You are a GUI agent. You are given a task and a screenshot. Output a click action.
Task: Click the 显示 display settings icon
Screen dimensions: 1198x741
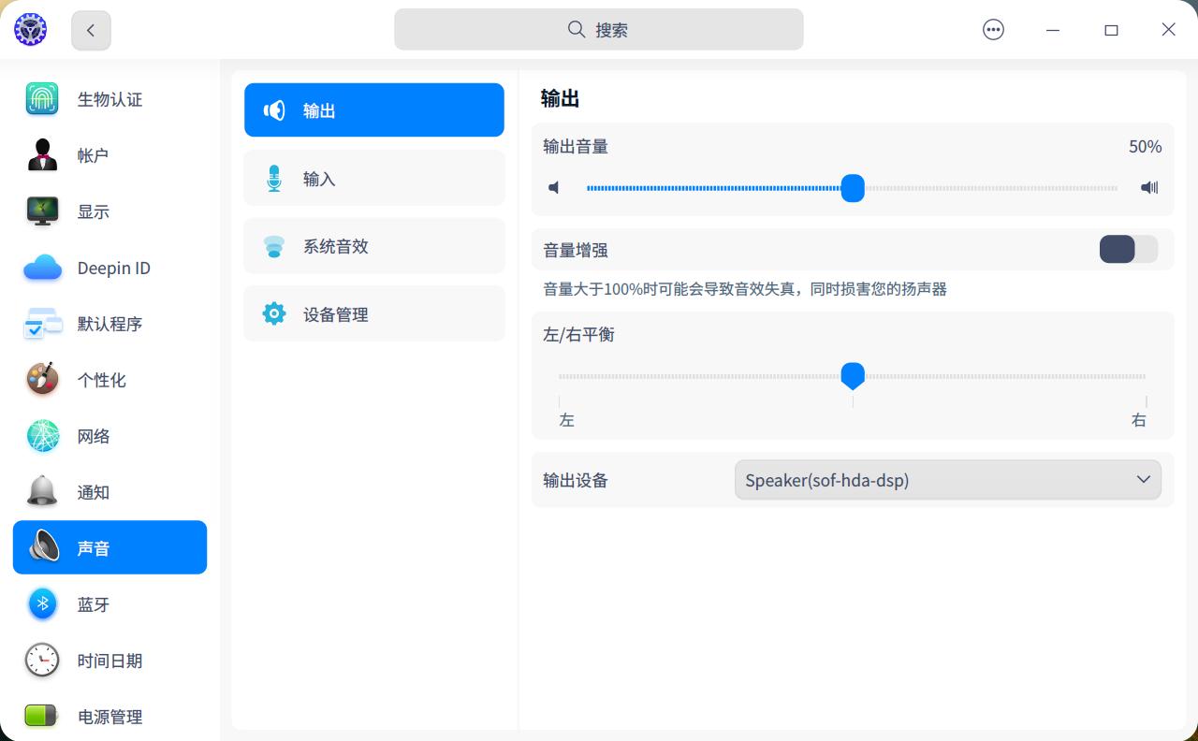(41, 211)
